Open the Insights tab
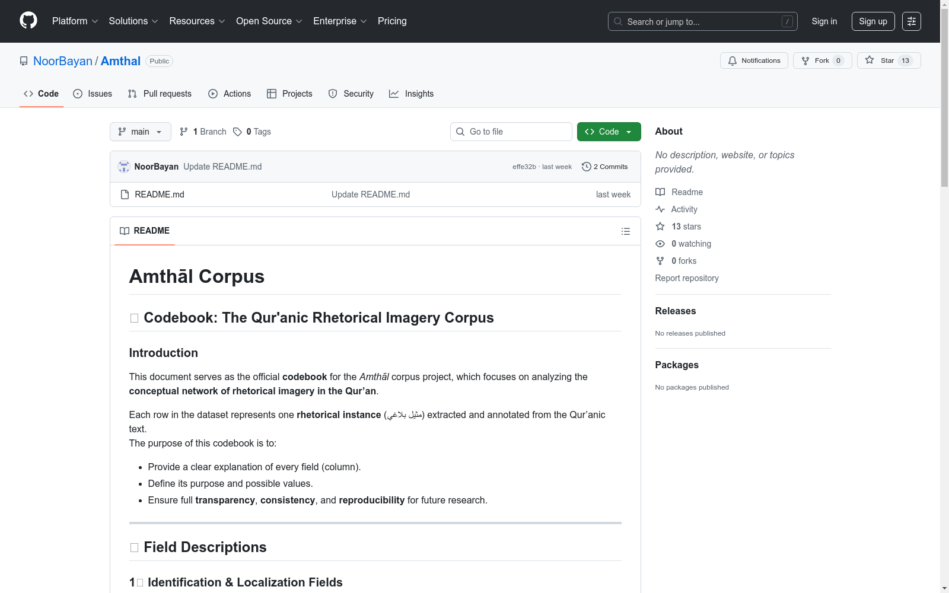 tap(412, 94)
